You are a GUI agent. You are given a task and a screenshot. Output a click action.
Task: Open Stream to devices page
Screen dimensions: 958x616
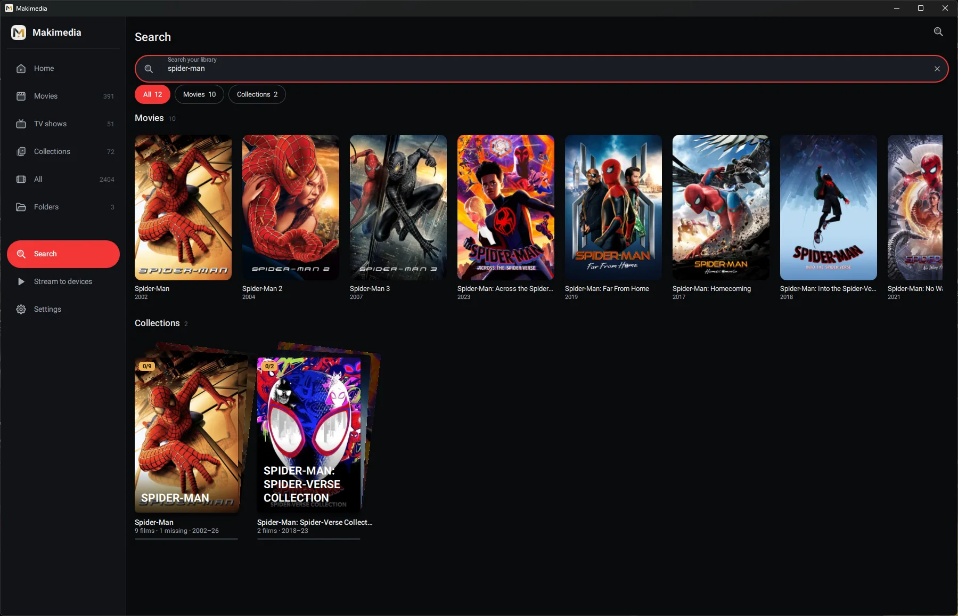pos(63,281)
